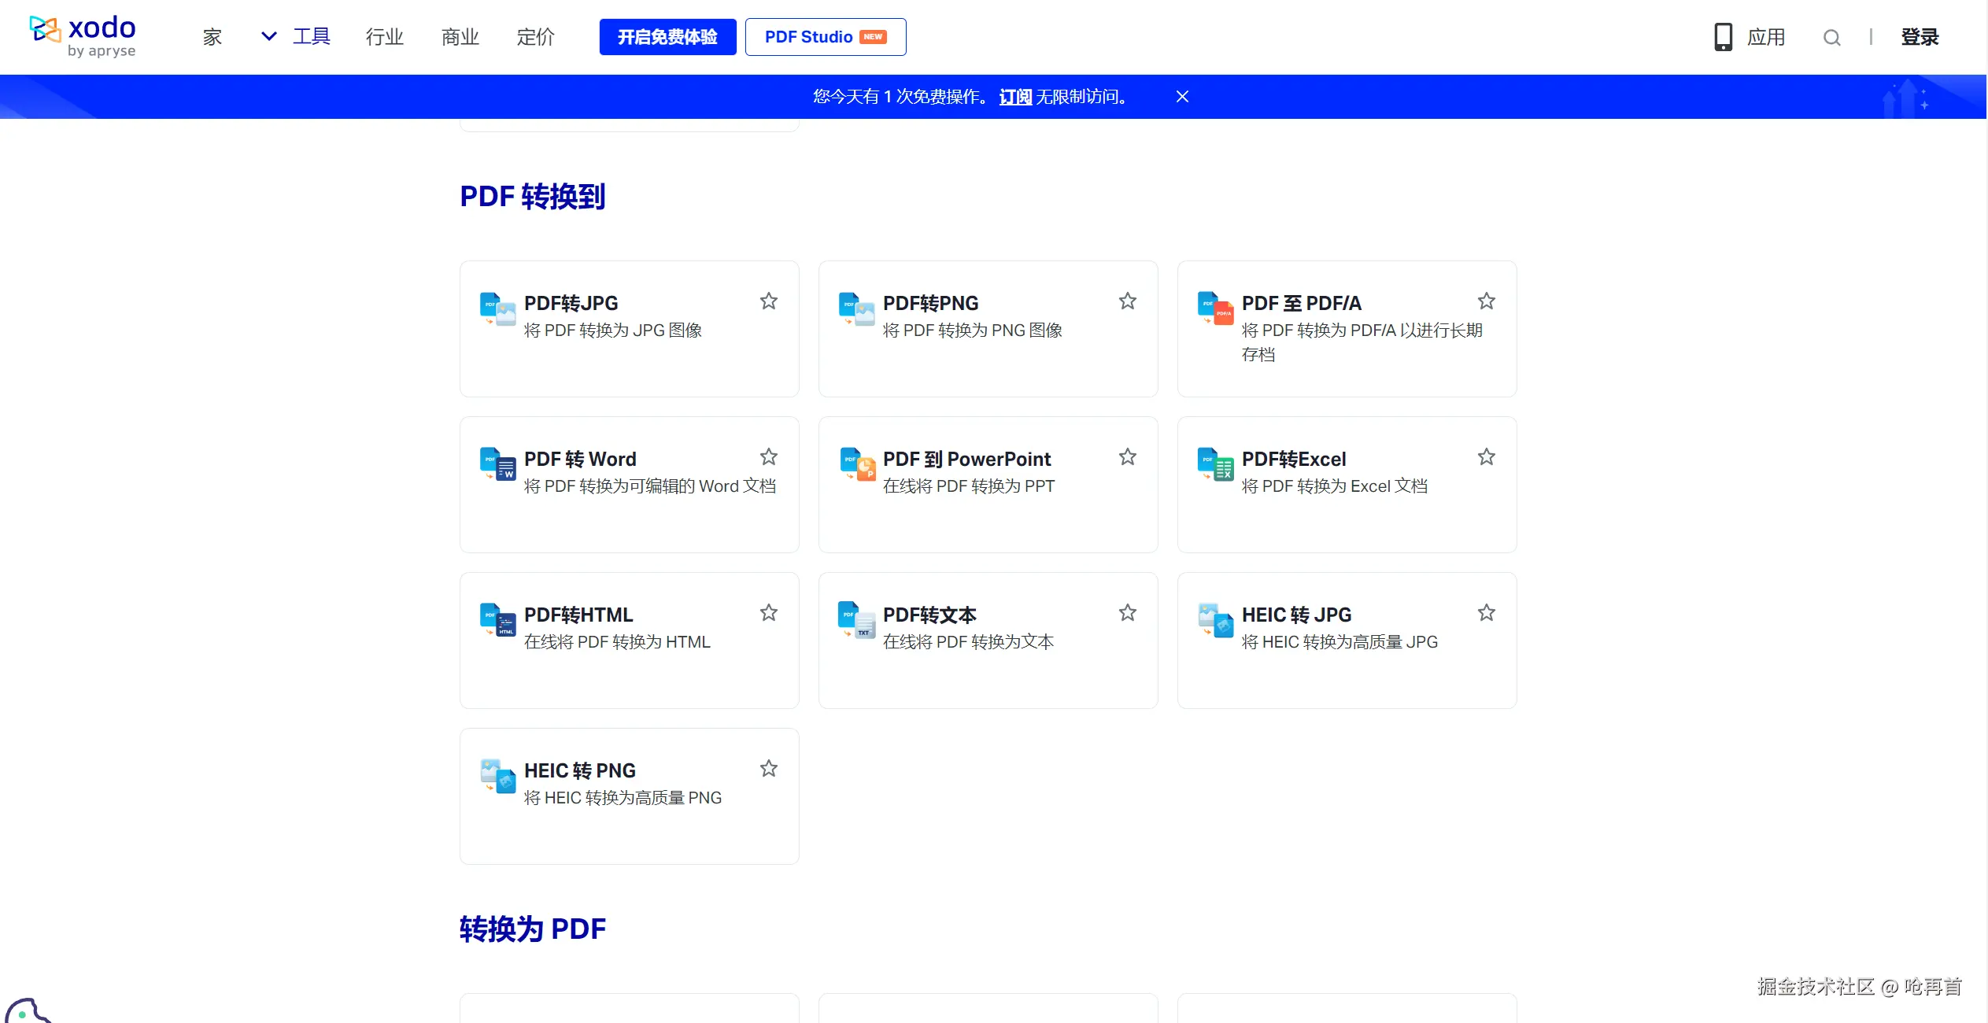The image size is (1988, 1023).
Task: Click the 开启免费体验 button
Action: [667, 37]
